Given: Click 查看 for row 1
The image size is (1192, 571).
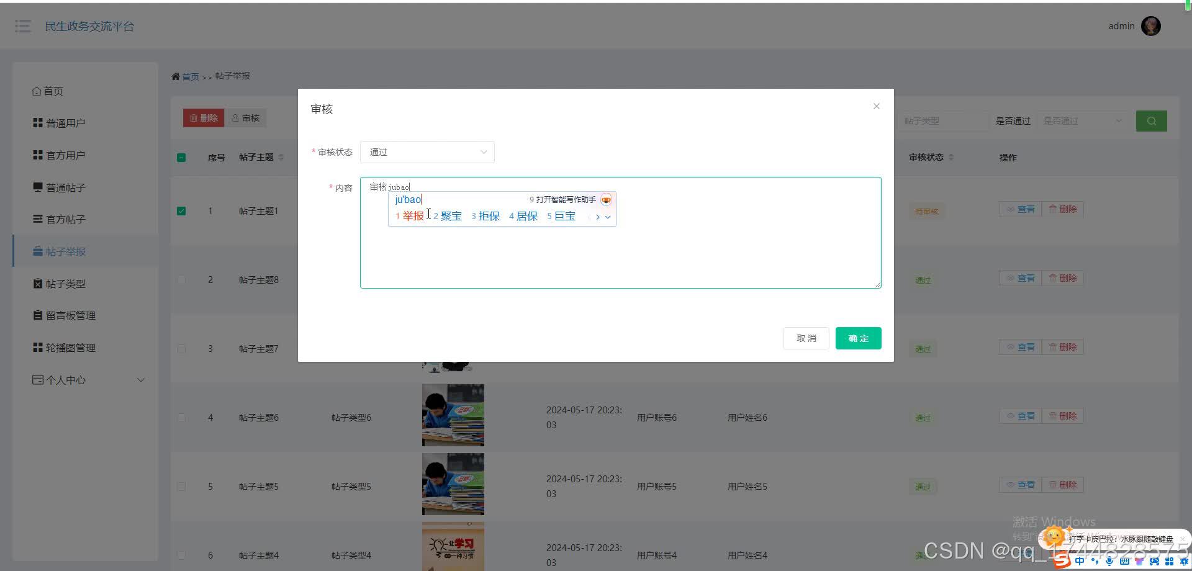Looking at the screenshot, I should pyautogui.click(x=1021, y=209).
